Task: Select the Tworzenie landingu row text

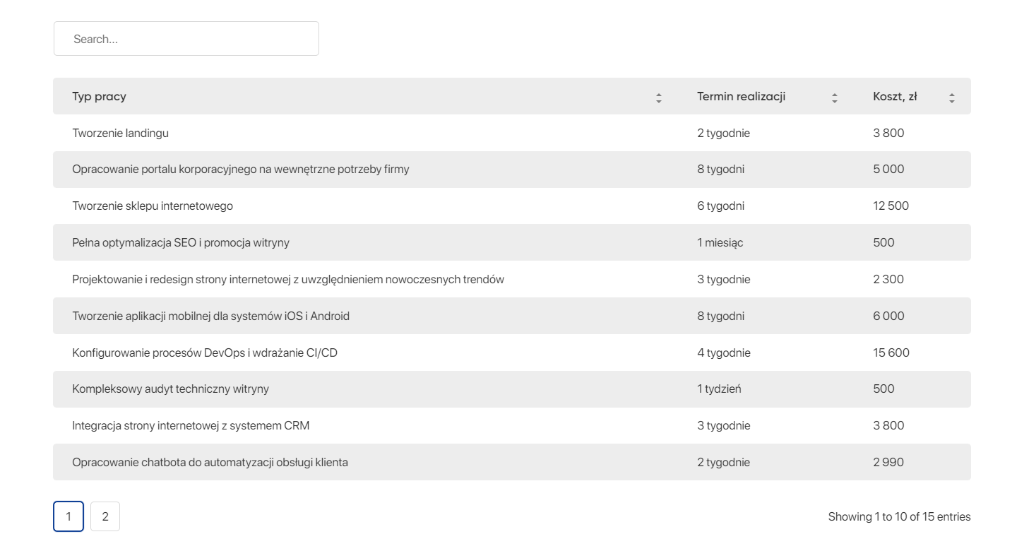Action: [x=121, y=133]
